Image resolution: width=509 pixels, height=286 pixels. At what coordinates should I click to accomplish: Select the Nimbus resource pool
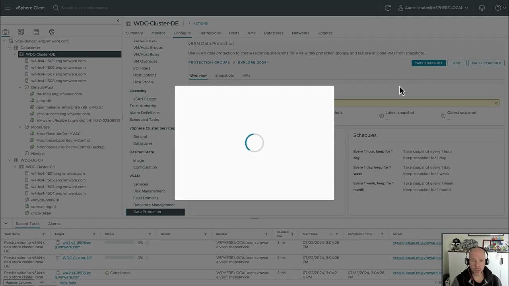point(38,154)
